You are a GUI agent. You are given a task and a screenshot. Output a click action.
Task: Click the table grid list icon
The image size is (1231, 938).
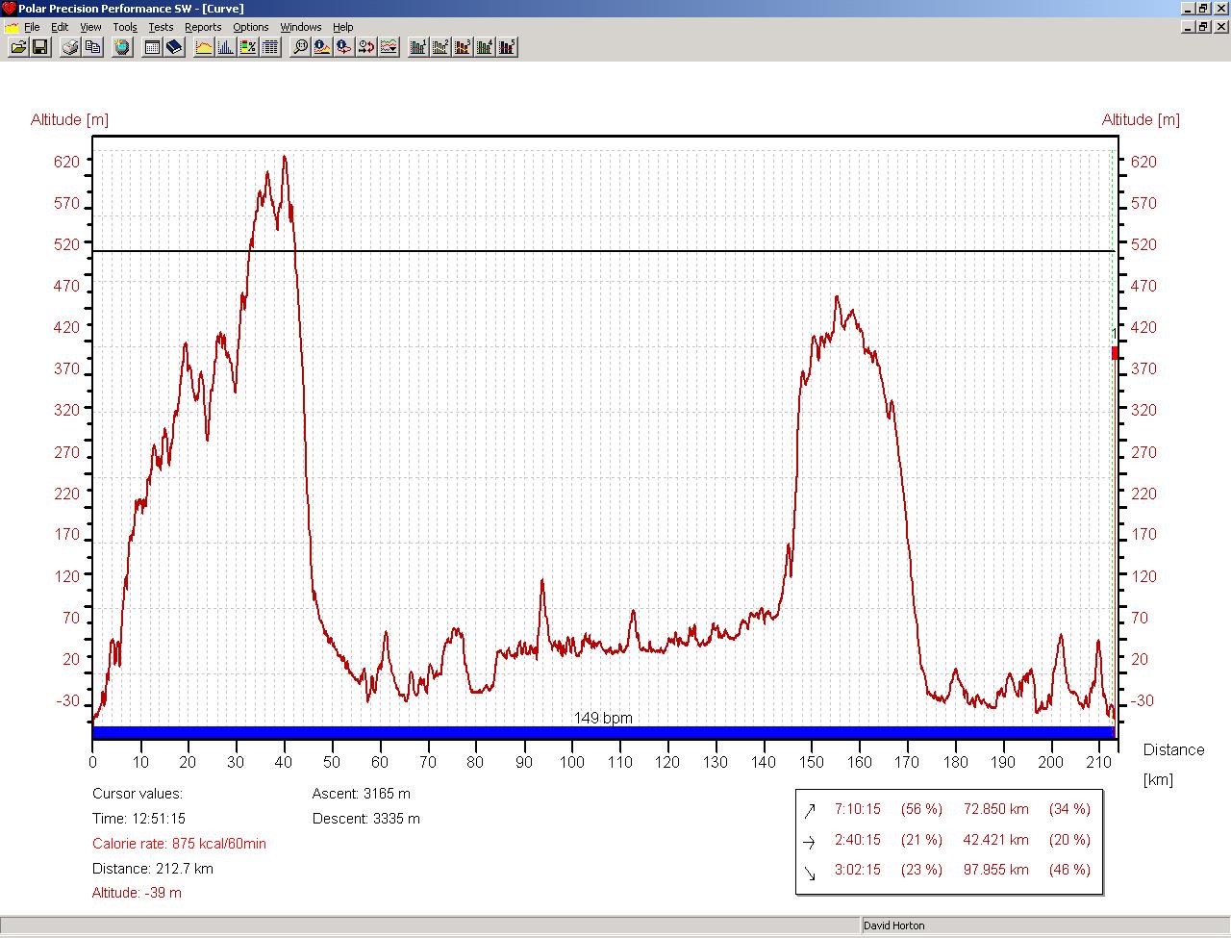click(x=271, y=46)
